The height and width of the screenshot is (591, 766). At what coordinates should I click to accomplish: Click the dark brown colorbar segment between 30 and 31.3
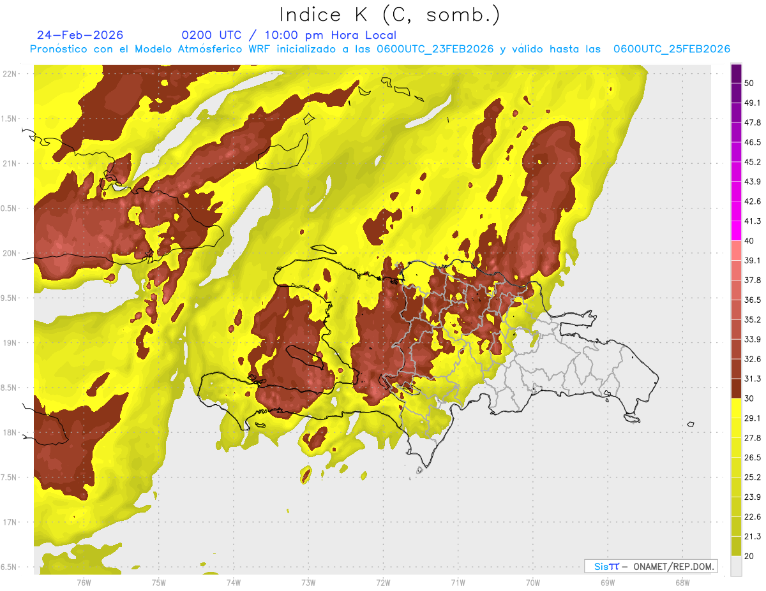tap(736, 388)
